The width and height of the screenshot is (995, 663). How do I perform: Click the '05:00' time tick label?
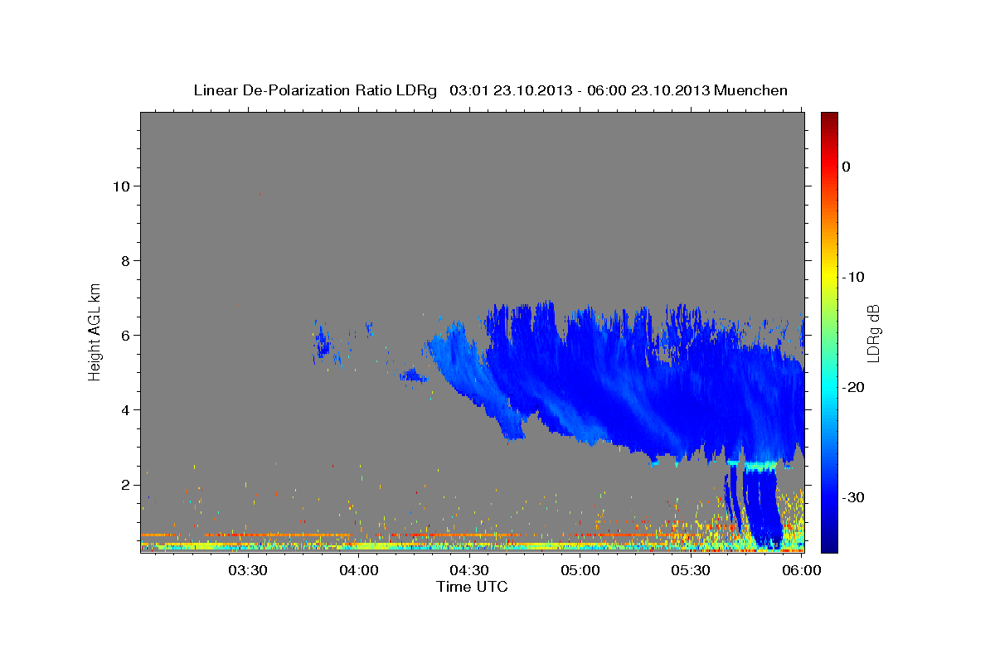(580, 570)
